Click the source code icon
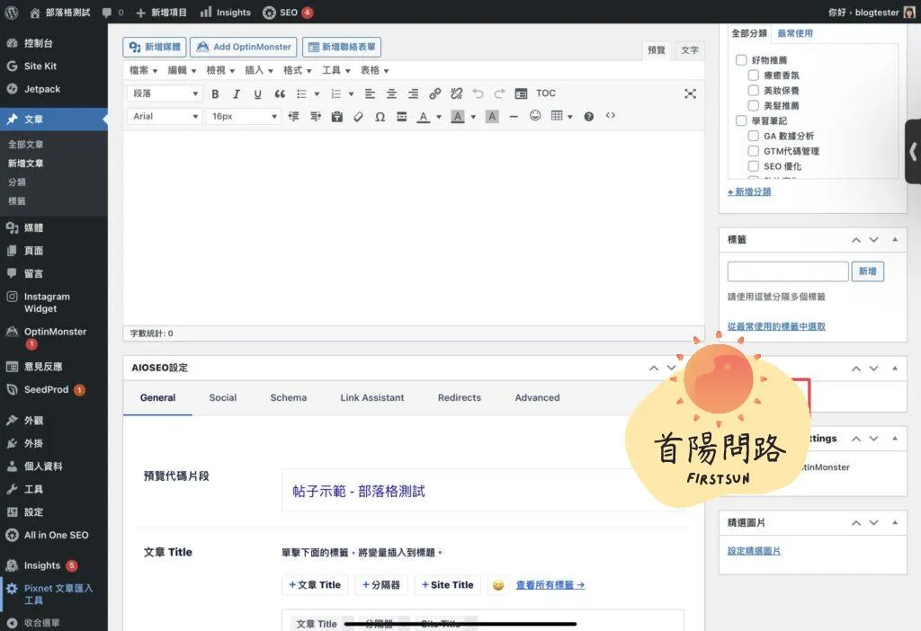Viewport: 921px width, 631px height. click(611, 116)
